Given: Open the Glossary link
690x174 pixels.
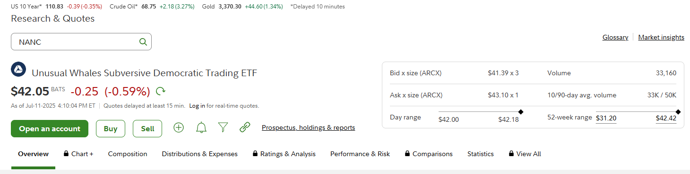Looking at the screenshot, I should [x=615, y=37].
